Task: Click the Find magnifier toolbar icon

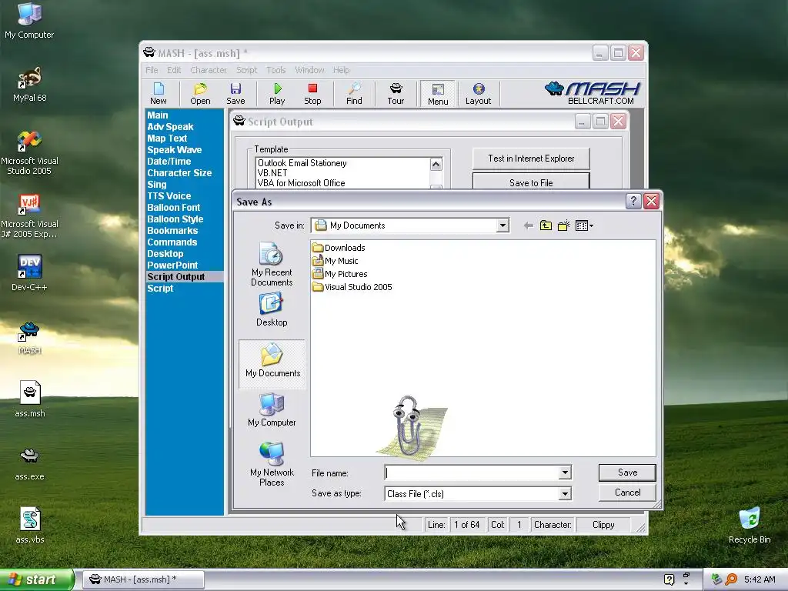Action: click(354, 94)
